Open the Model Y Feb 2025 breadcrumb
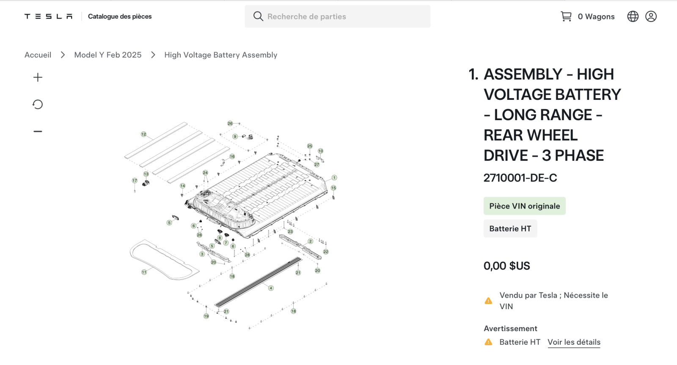 point(108,55)
